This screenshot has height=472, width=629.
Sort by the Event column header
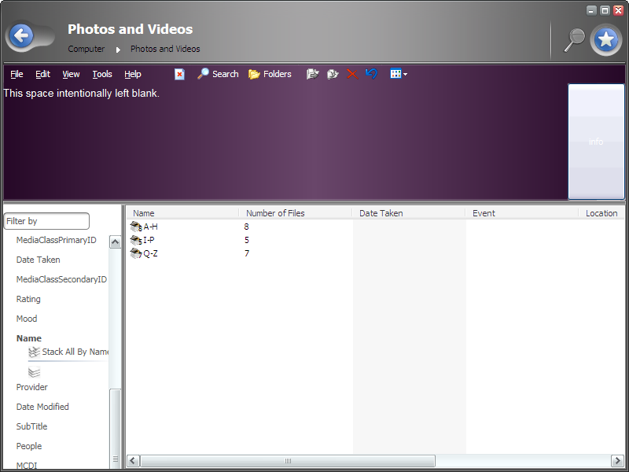click(522, 213)
